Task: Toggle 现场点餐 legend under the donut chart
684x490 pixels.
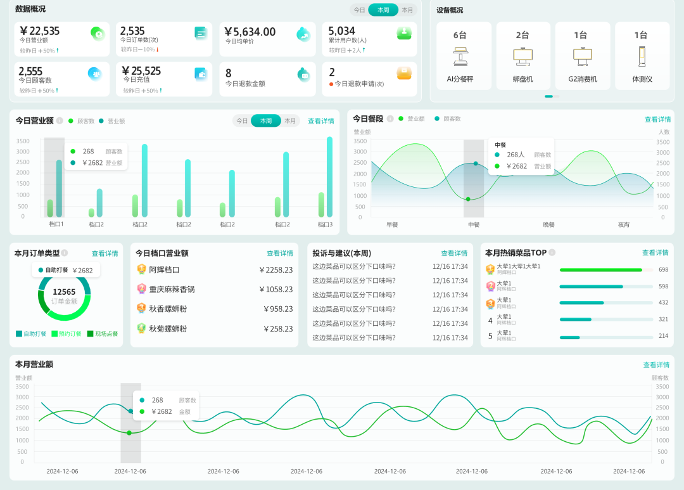Action: coord(103,333)
